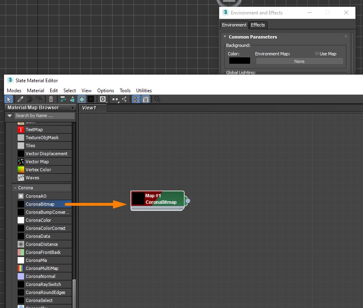This screenshot has height=308, width=363.
Task: Click Assign Material to Selection icon
Action: [39, 99]
